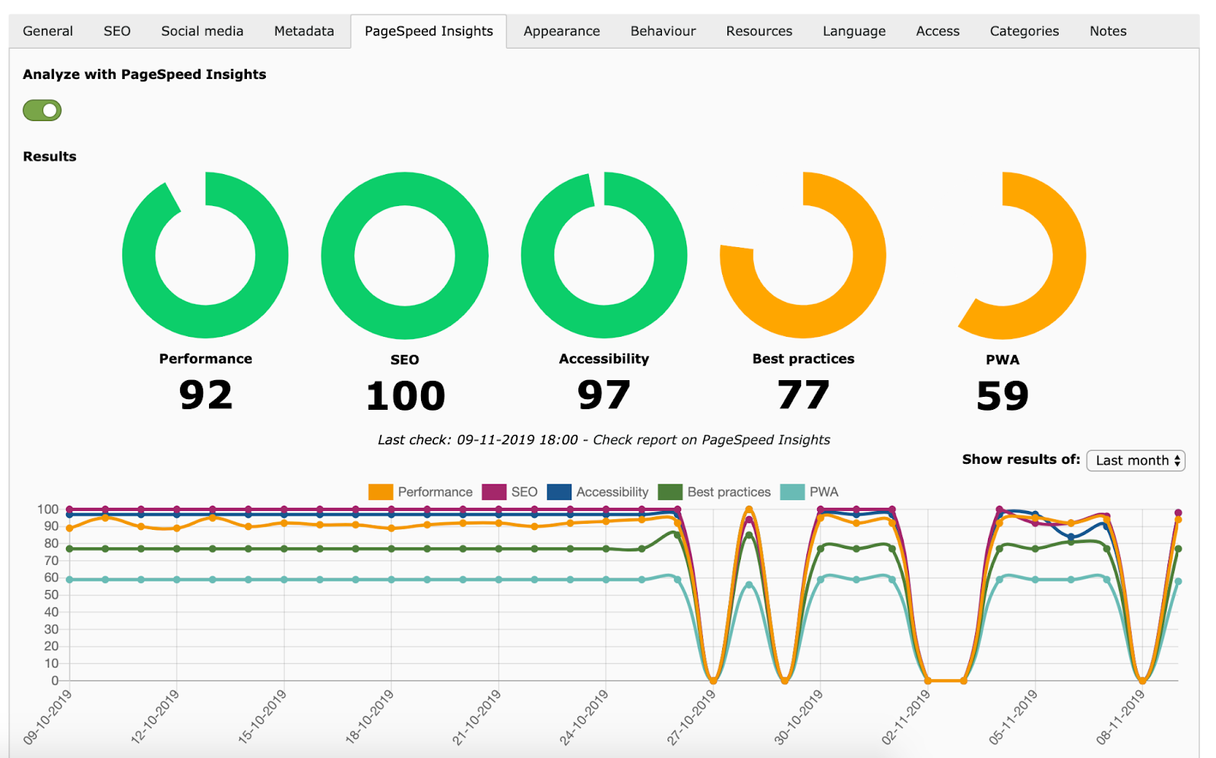The height and width of the screenshot is (758, 1216).
Task: Open the Metadata tab
Action: (x=303, y=30)
